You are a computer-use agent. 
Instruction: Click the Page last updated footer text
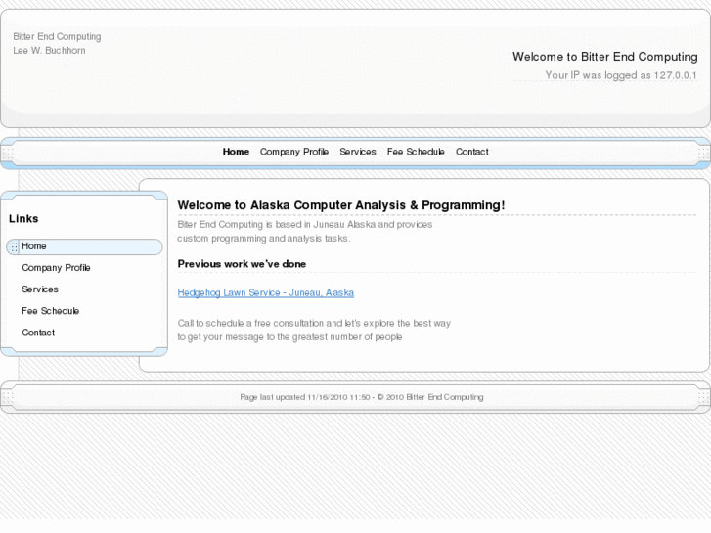[x=361, y=397]
